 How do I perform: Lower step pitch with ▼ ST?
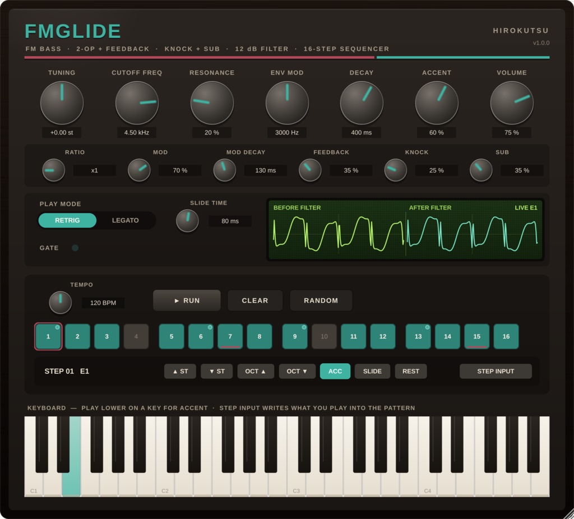[217, 371]
